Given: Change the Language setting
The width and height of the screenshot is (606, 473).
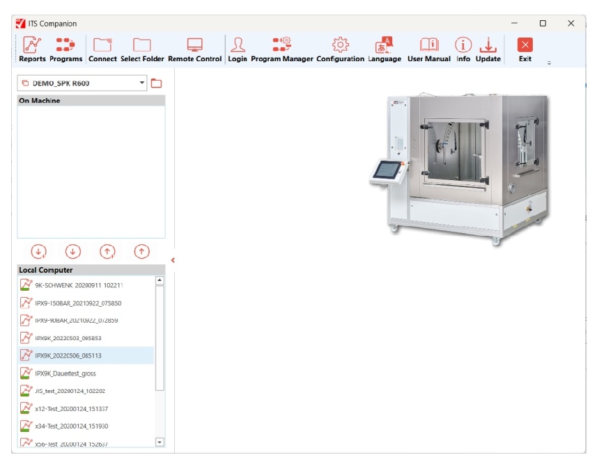Looking at the screenshot, I should (384, 49).
